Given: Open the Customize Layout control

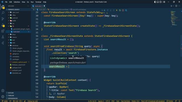Looking at the screenshot, I should [x=164, y=2].
